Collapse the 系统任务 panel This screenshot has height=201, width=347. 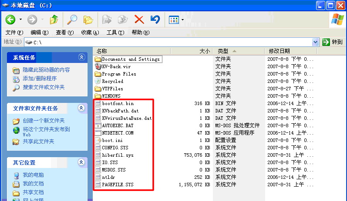[81, 57]
